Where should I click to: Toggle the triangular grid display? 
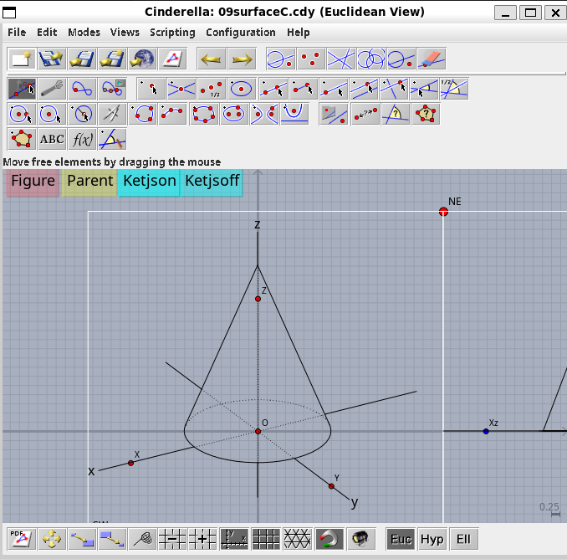click(x=297, y=539)
